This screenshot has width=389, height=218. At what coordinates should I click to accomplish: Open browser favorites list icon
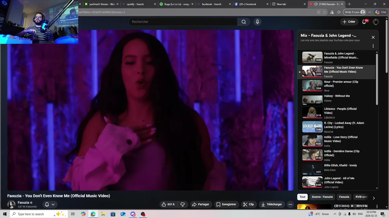(x=339, y=12)
